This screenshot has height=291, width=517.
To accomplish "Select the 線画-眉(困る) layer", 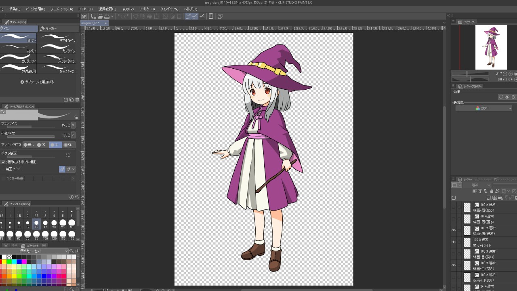I will tap(490, 219).
